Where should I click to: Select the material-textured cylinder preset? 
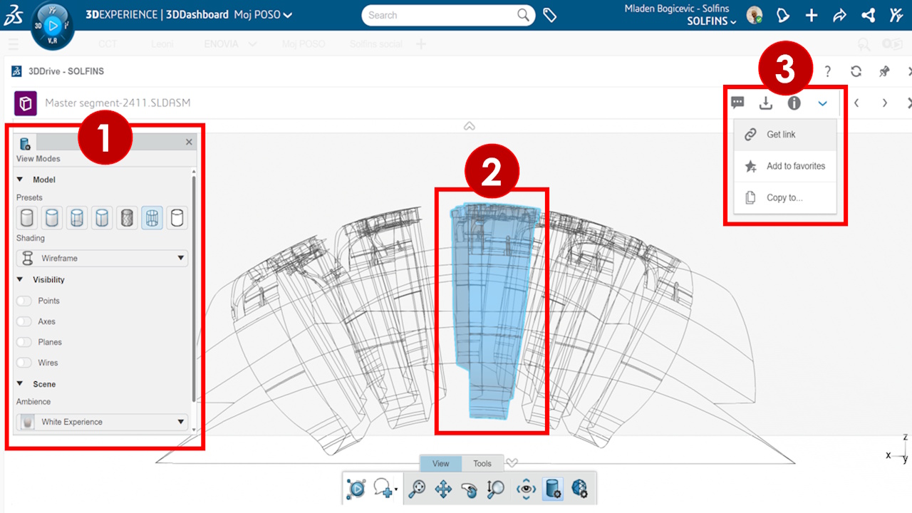127,218
